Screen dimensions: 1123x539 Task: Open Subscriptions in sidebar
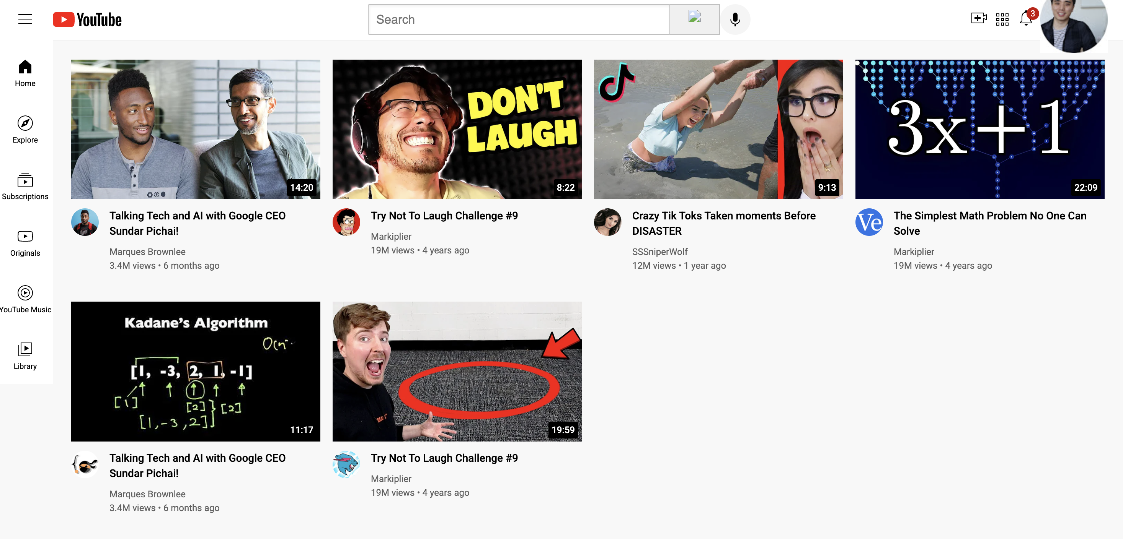pos(25,186)
